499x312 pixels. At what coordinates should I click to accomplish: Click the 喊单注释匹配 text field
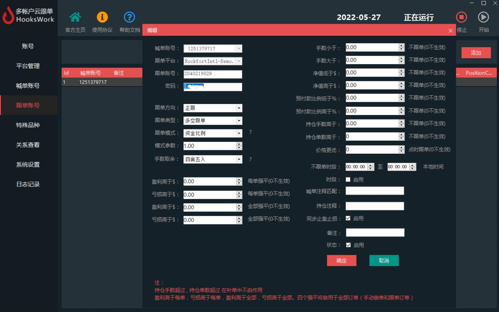[x=375, y=191]
